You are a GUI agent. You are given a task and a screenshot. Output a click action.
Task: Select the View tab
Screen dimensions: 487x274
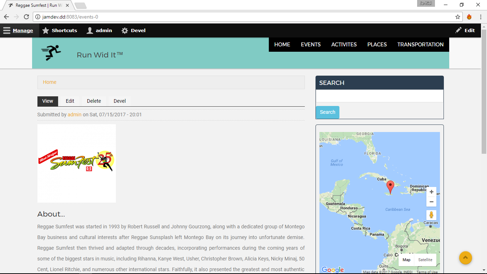[x=48, y=101]
